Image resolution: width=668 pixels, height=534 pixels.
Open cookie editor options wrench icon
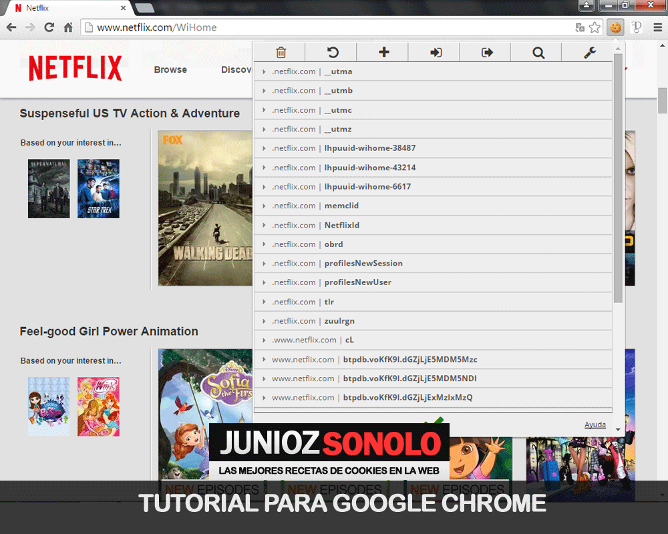(589, 52)
